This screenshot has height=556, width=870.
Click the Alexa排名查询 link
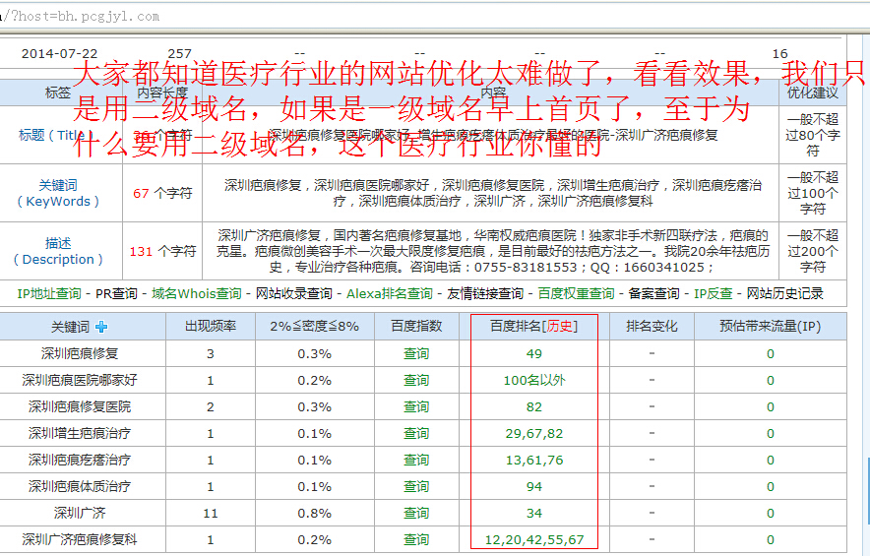point(389,293)
